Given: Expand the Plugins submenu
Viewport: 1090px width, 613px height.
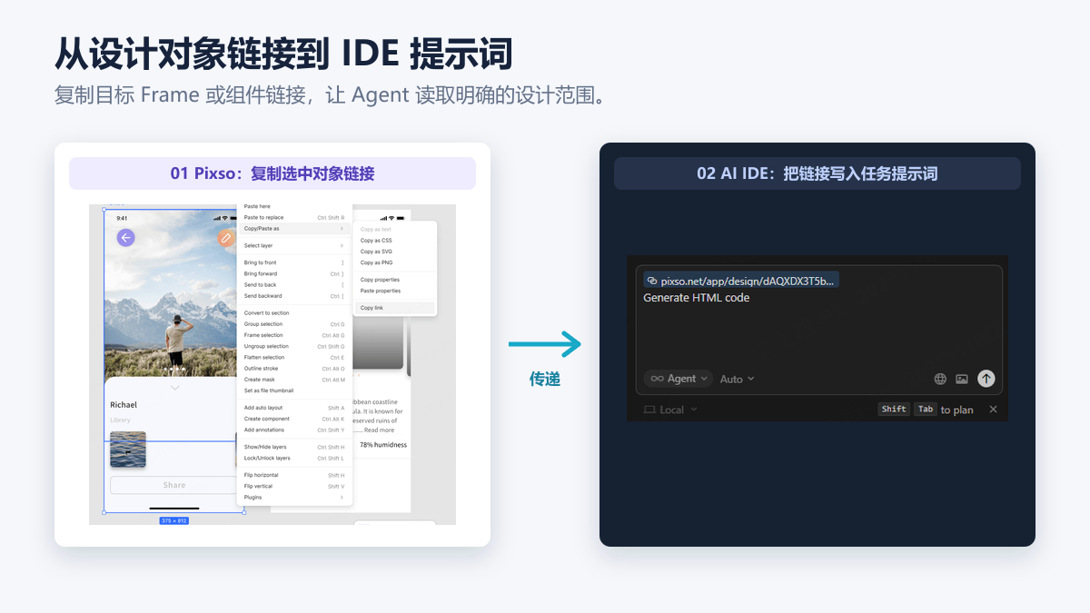Looking at the screenshot, I should [x=294, y=497].
